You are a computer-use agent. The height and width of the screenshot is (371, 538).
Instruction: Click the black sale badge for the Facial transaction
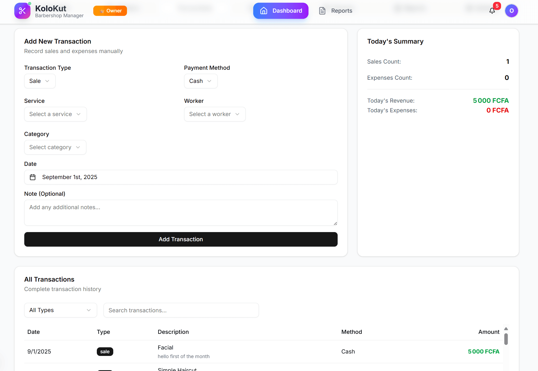click(x=105, y=352)
